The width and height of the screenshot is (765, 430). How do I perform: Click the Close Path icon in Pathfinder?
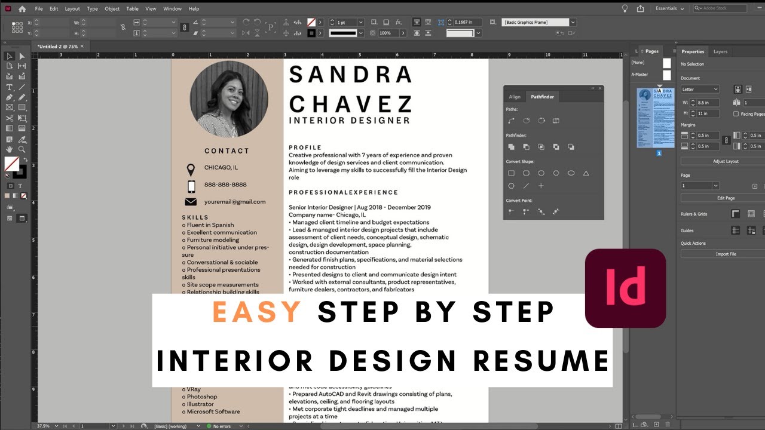tap(541, 121)
